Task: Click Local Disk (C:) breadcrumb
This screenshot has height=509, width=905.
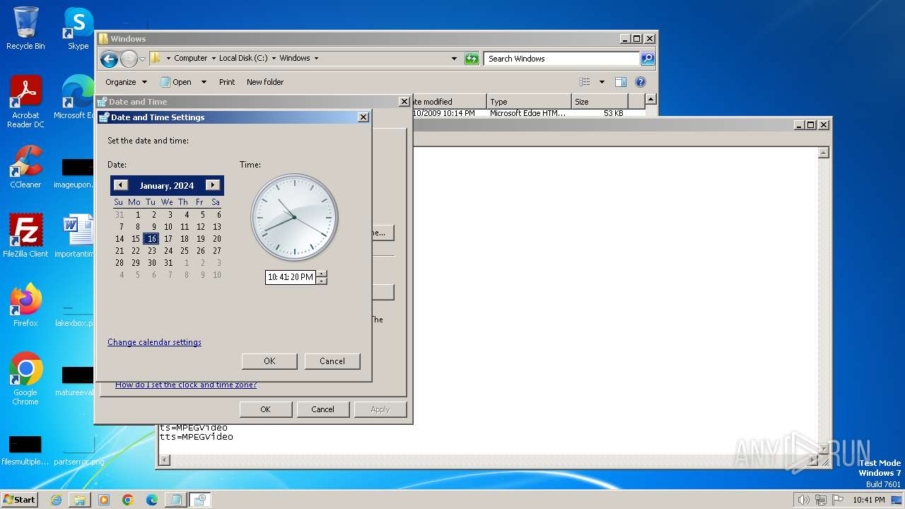Action: (243, 59)
